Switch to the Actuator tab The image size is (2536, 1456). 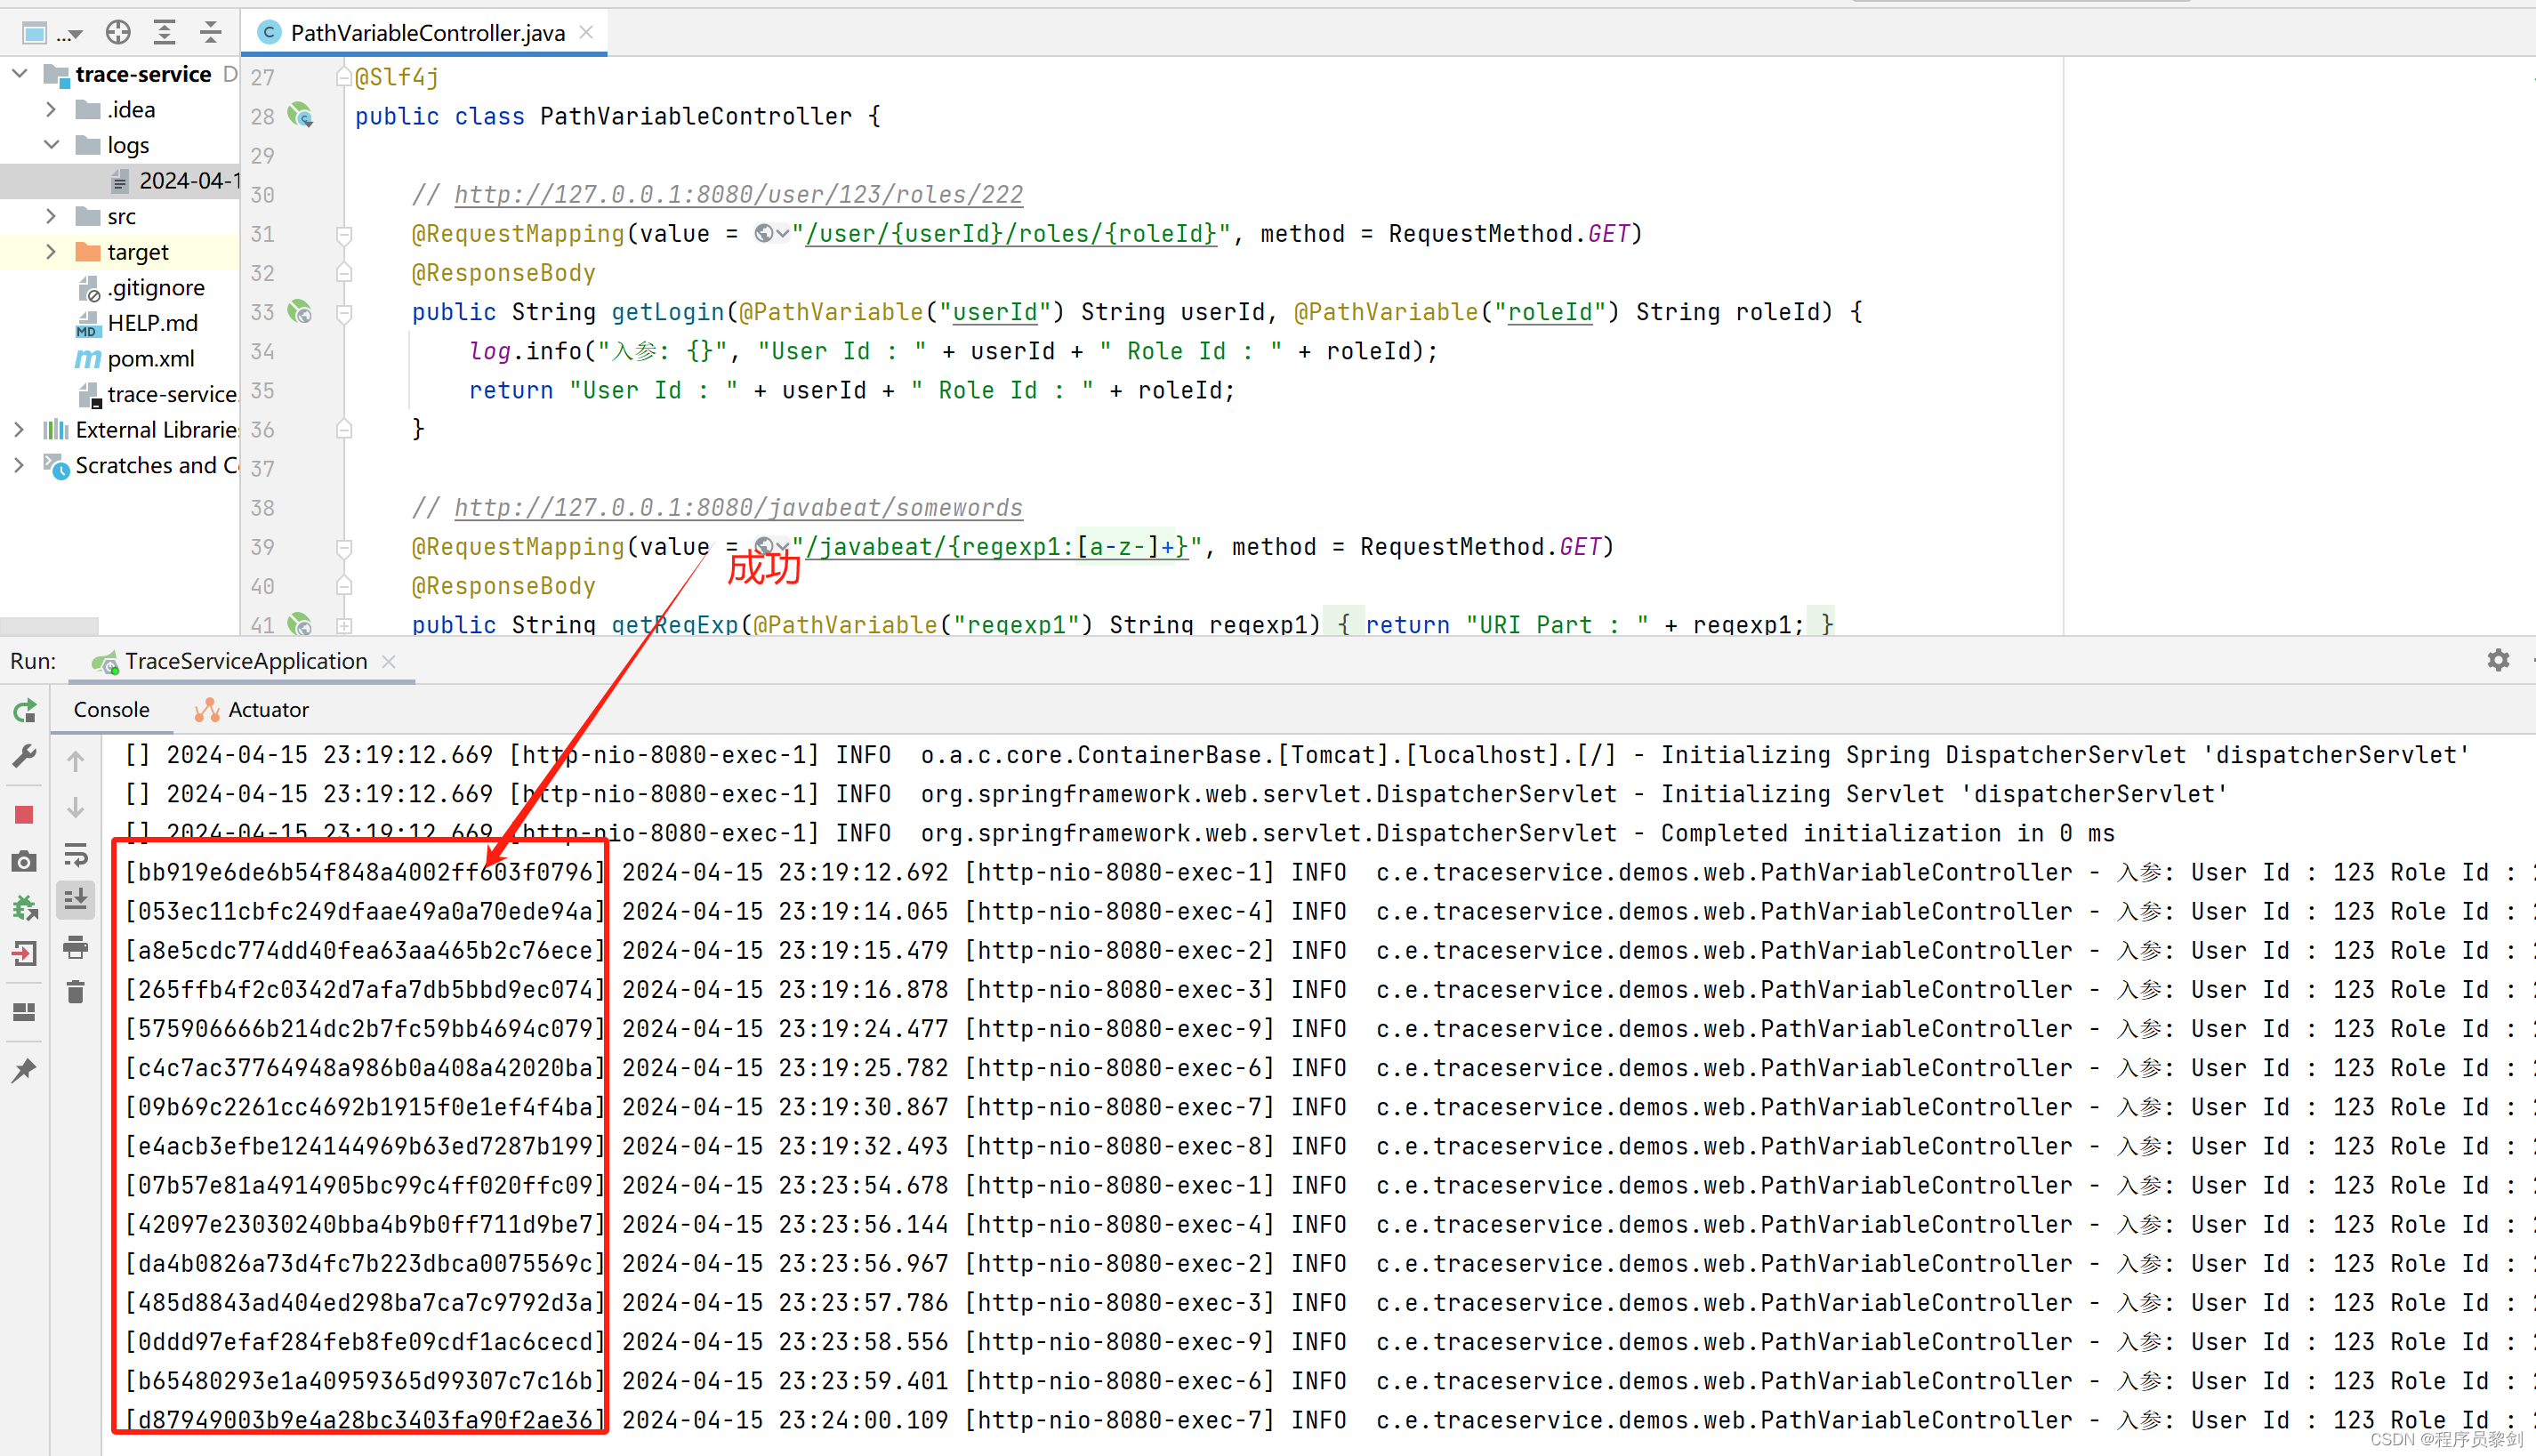coord(252,709)
